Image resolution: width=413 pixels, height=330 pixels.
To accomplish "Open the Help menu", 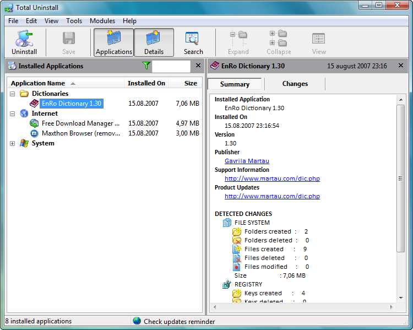I will [x=129, y=21].
